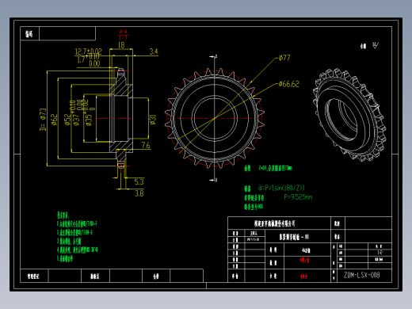Click the 3.8 dimension text
412x309 pixels.
pos(139,193)
